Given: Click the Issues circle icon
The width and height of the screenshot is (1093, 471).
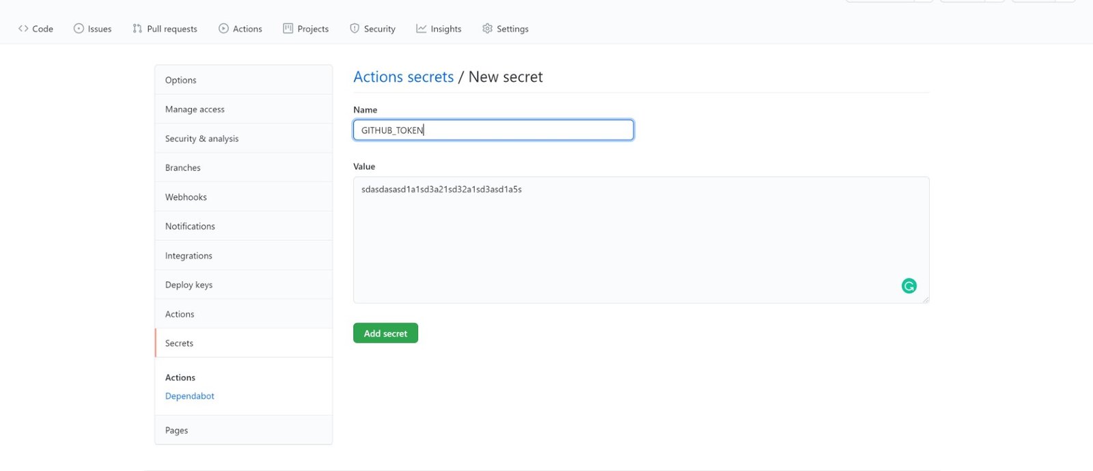Looking at the screenshot, I should (x=79, y=29).
